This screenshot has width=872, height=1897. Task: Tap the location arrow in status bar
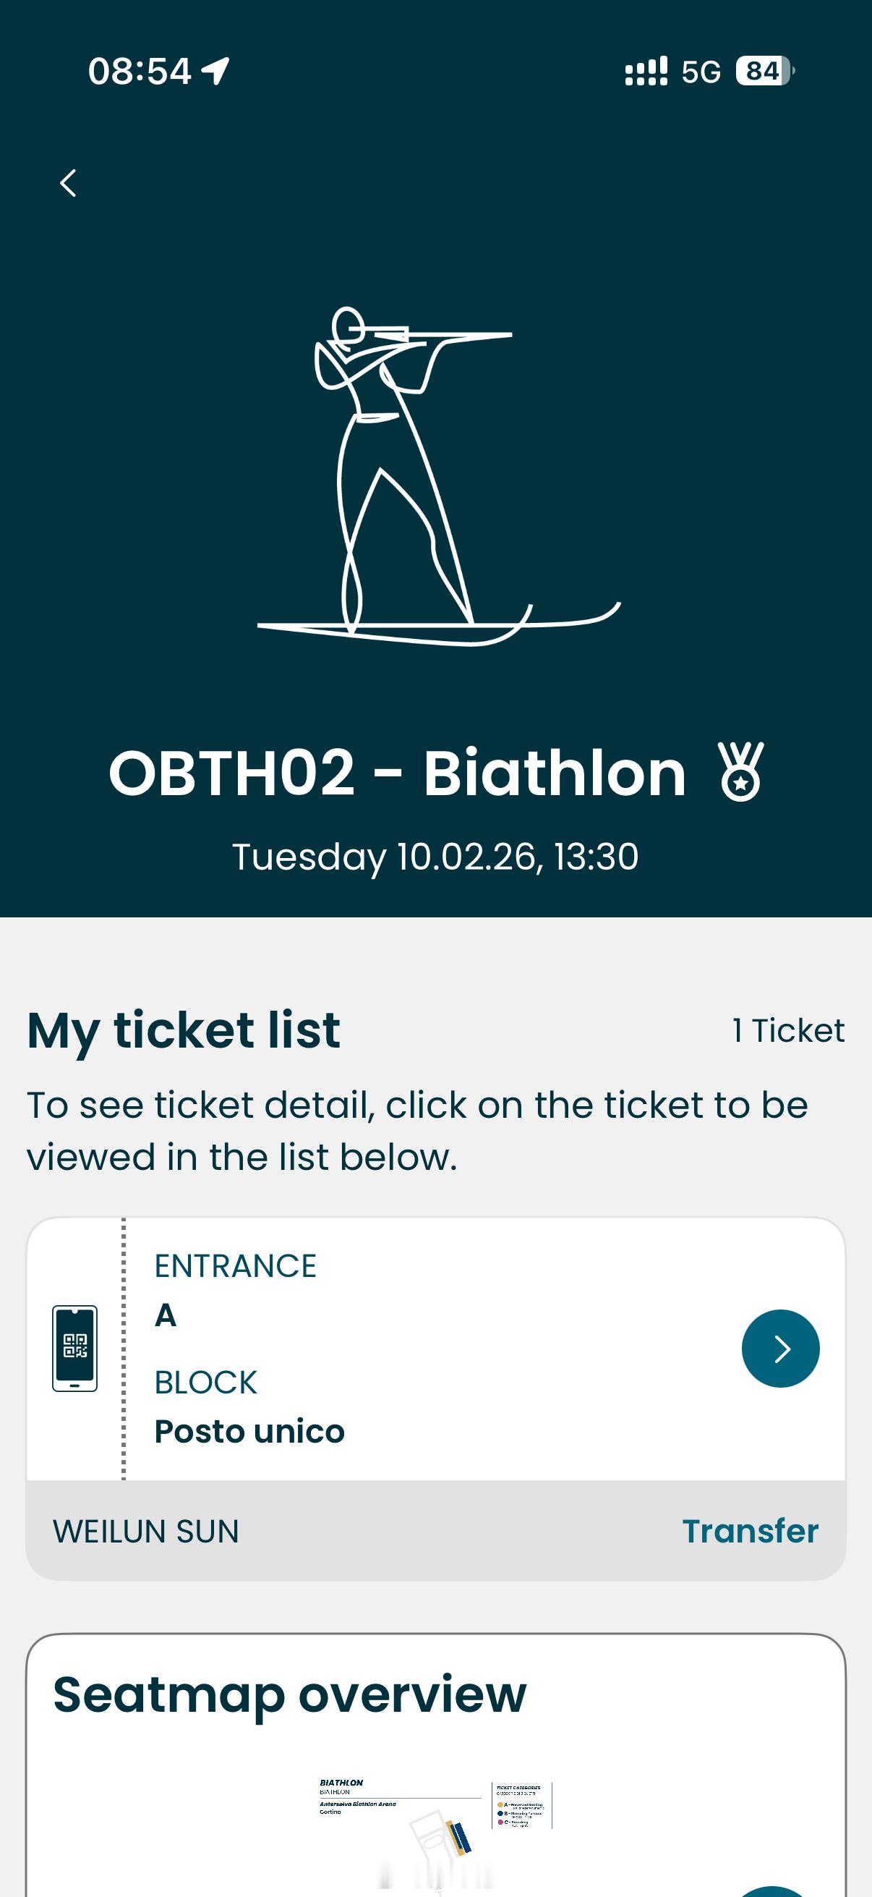tap(215, 72)
